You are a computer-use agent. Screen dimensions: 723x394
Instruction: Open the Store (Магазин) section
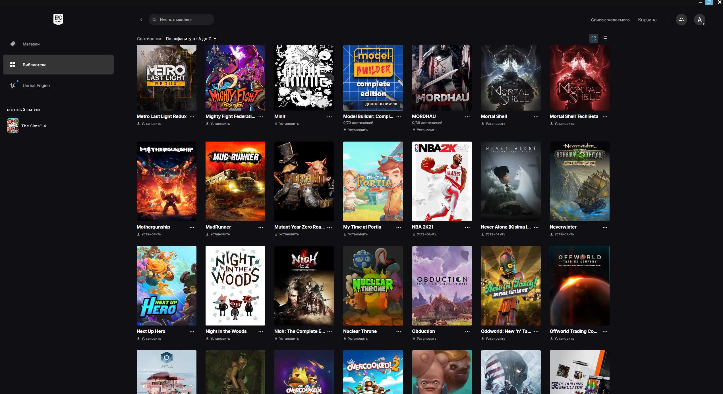coord(58,44)
